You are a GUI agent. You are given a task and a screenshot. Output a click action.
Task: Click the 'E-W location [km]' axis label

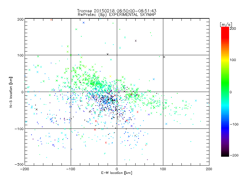tap(117, 173)
